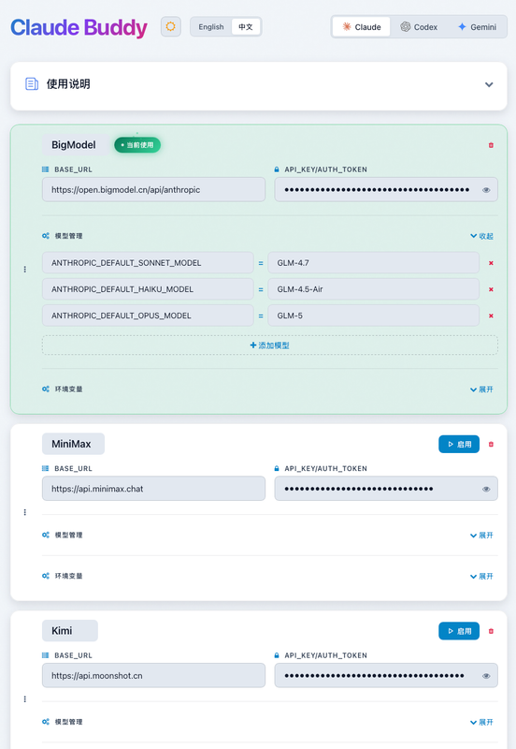The width and height of the screenshot is (516, 749).
Task: Collapse BigModel 模型管理 via 收起
Action: tap(481, 236)
